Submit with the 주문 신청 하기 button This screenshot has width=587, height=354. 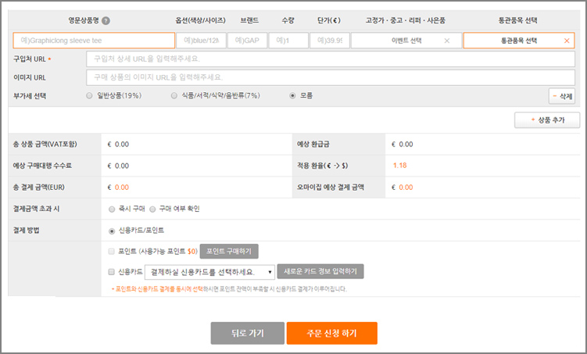pos(331,333)
